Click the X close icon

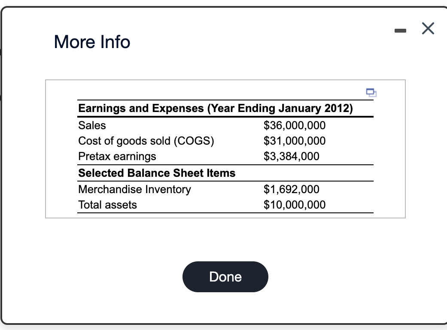click(x=428, y=28)
